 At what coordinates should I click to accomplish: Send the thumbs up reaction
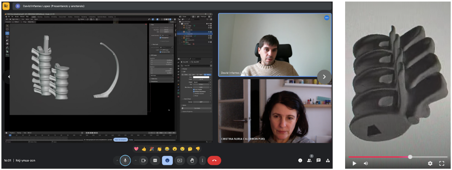144,149
